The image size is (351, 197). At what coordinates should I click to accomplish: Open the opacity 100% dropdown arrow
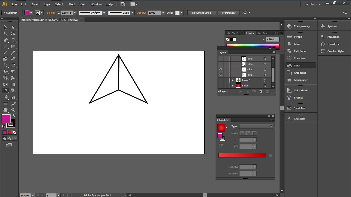[163, 13]
